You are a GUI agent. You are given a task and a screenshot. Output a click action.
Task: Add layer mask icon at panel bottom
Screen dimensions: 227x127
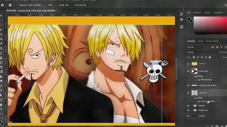click(x=217, y=126)
